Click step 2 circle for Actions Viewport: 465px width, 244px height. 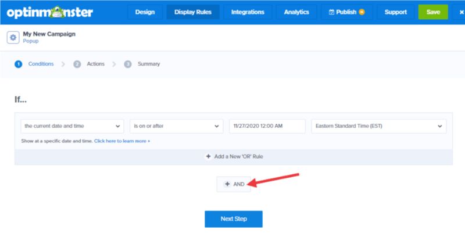click(x=77, y=64)
